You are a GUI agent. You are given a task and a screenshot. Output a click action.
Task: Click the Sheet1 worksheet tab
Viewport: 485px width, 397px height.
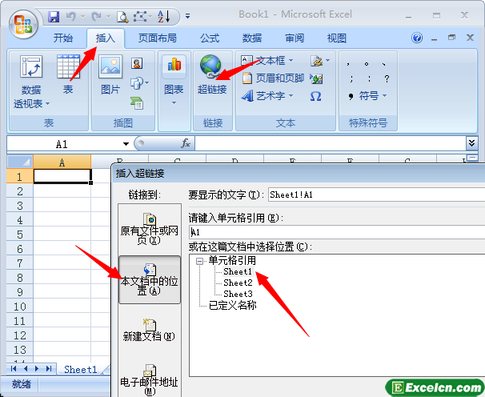pos(81,369)
